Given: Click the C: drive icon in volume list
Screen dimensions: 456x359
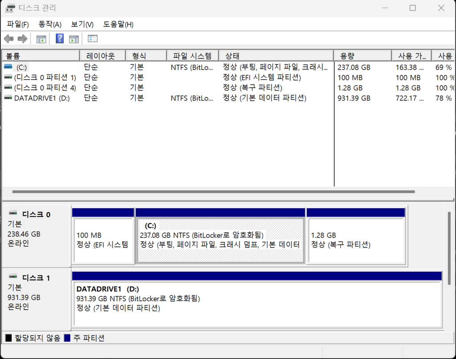Looking at the screenshot, I should (x=8, y=67).
